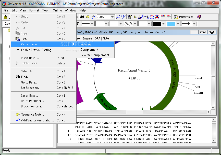221x155 pixels.
Task: Click the pencil cup toolbar icon
Action: tap(130, 17)
